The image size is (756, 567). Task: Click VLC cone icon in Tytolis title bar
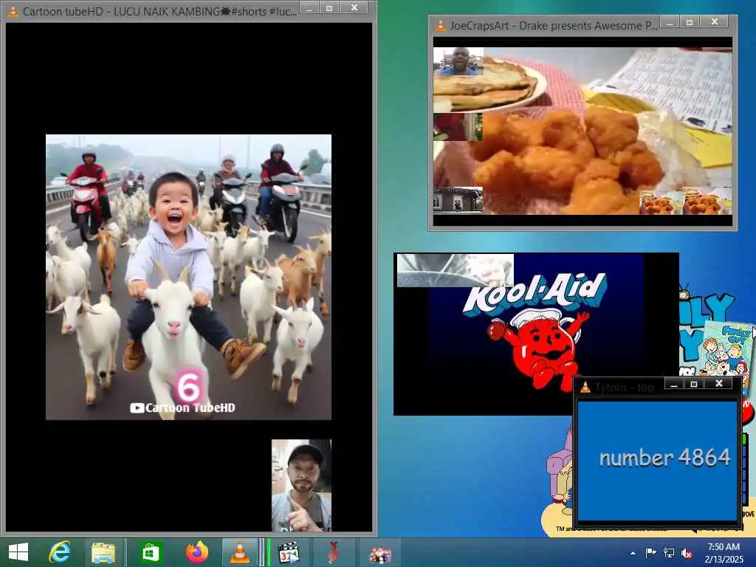click(585, 387)
